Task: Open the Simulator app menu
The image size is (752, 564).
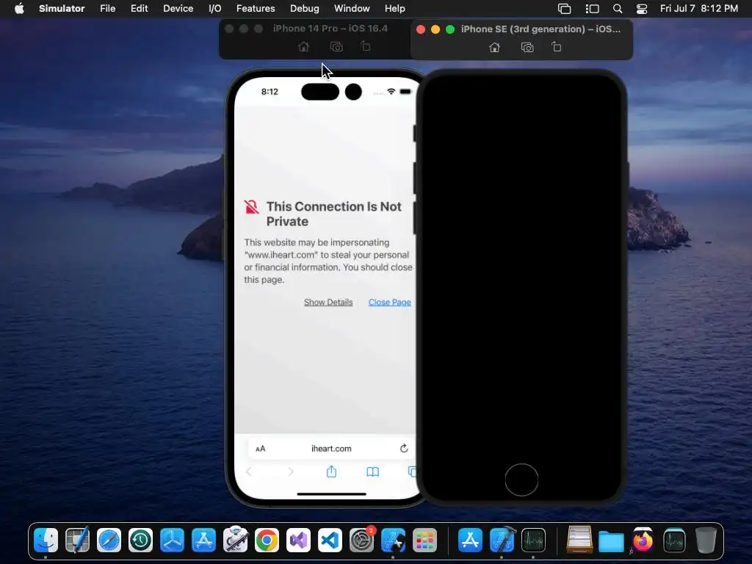Action: point(62,9)
